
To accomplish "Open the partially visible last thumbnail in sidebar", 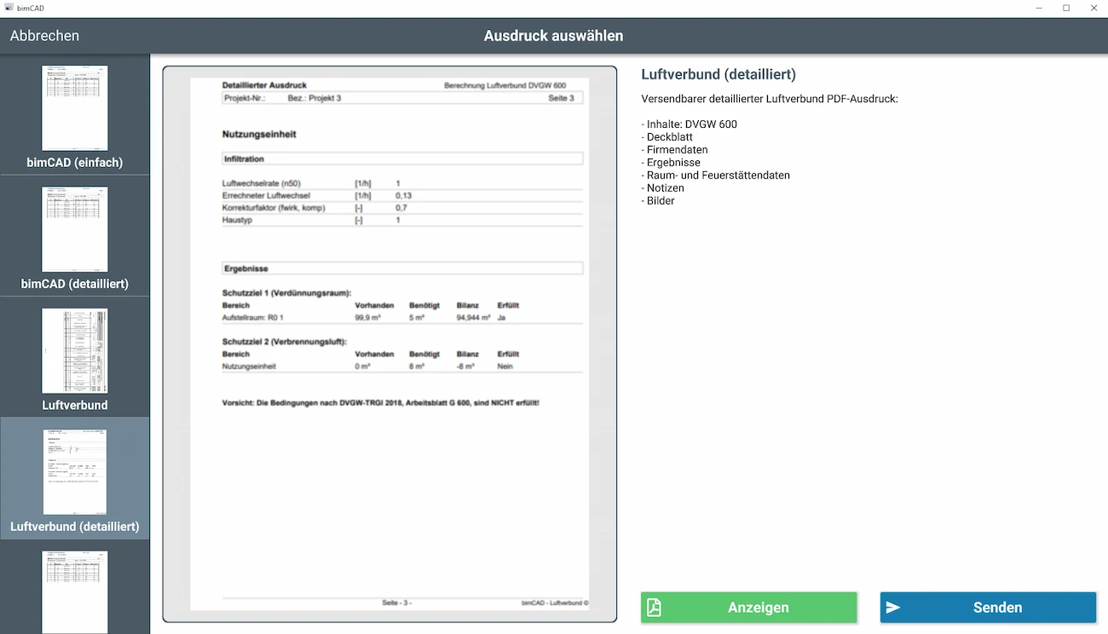I will coord(75,591).
